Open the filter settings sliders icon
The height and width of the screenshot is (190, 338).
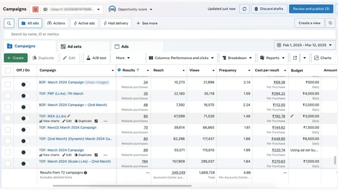click(x=330, y=23)
